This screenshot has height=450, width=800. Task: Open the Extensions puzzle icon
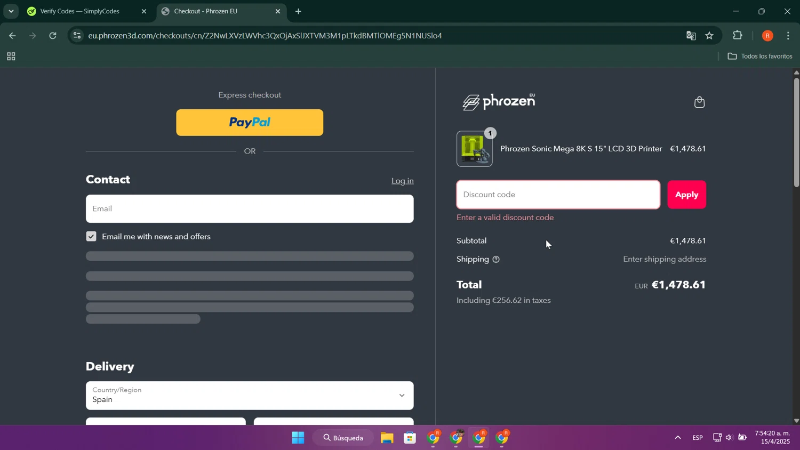(x=738, y=36)
